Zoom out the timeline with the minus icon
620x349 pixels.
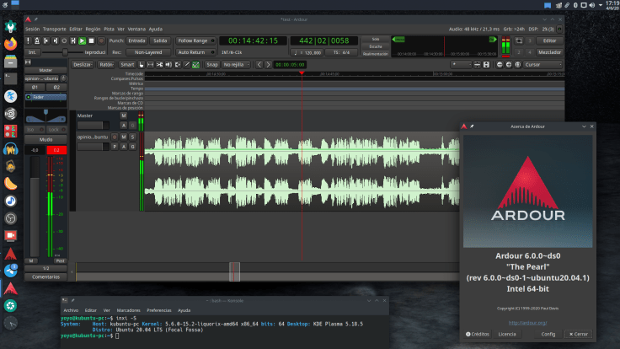click(499, 64)
